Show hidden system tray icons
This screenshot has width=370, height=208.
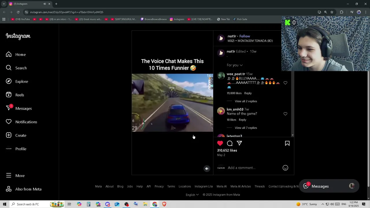323,204
